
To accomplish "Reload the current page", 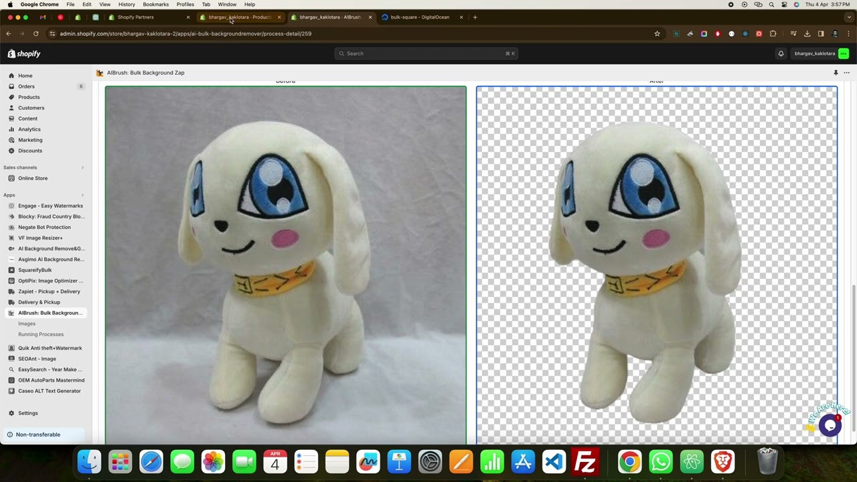I will coord(35,33).
